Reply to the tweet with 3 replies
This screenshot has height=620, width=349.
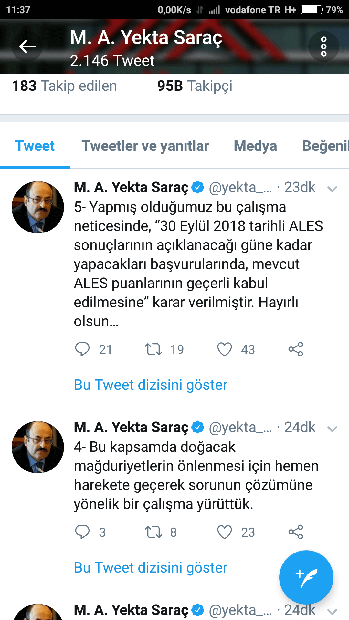click(x=82, y=532)
